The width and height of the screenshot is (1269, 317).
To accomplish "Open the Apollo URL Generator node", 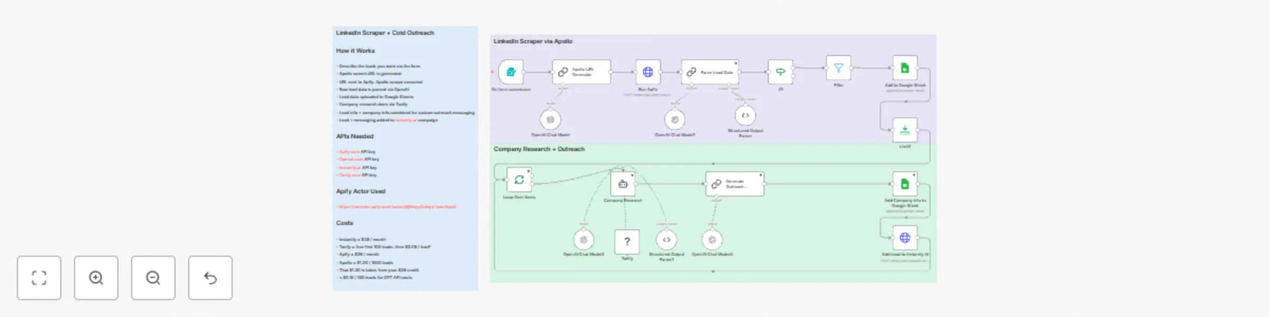I will (582, 72).
